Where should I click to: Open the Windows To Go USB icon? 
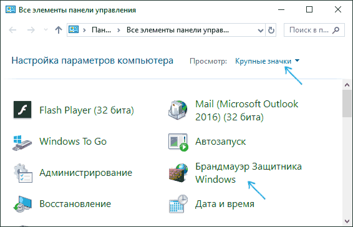22,142
